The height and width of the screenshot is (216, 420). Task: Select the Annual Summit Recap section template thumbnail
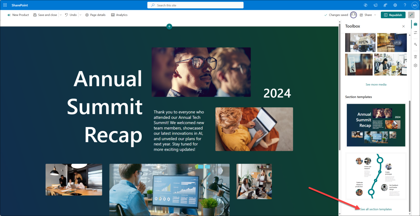pyautogui.click(x=376, y=125)
